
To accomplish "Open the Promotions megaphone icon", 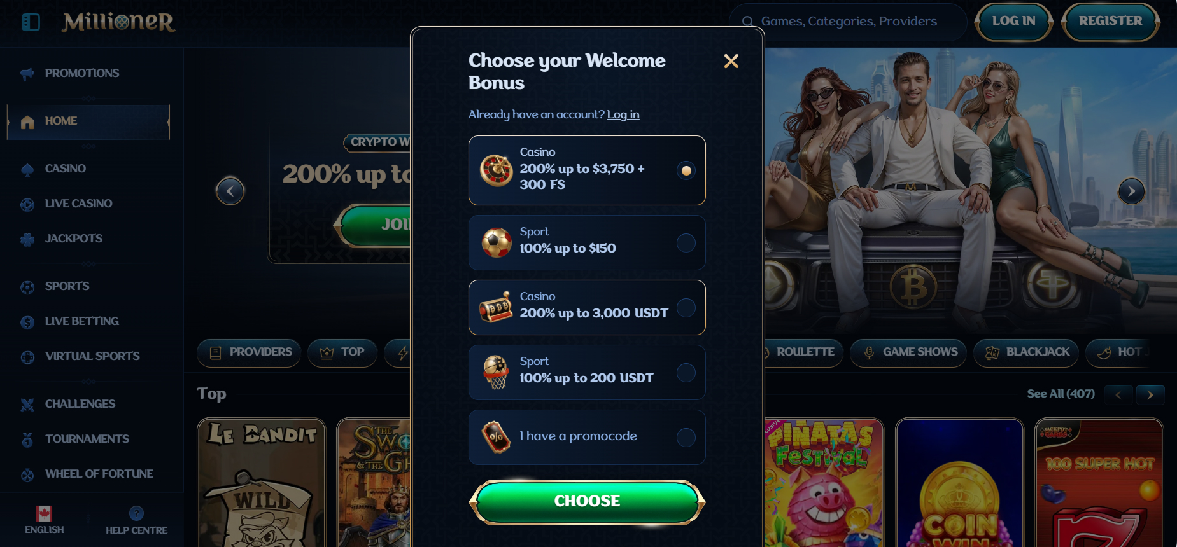I will (27, 74).
